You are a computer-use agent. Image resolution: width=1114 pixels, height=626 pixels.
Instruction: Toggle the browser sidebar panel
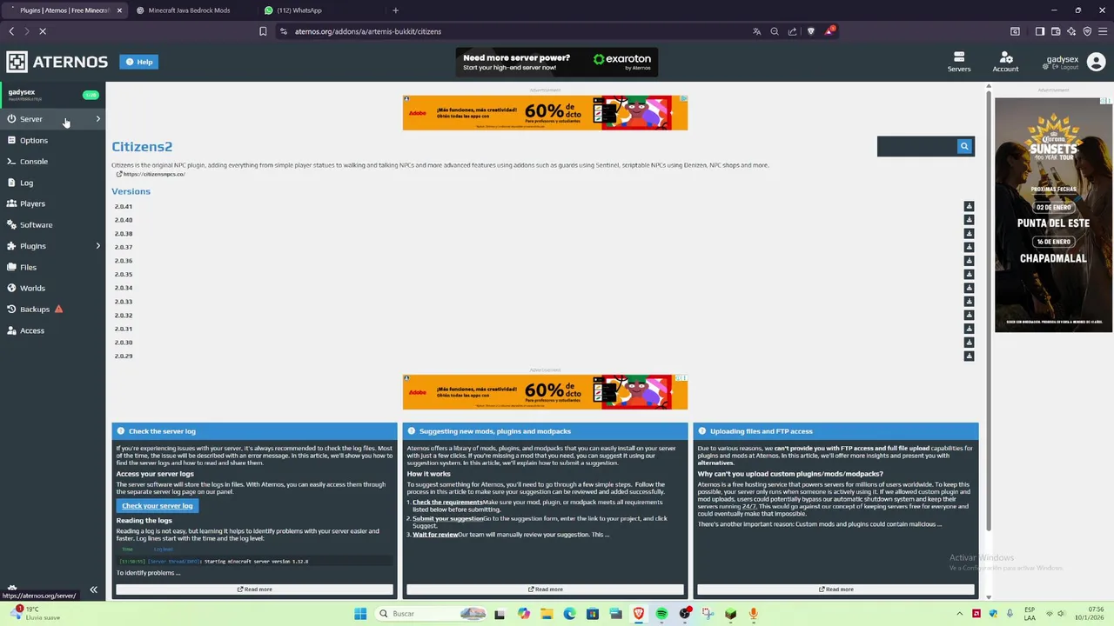click(1039, 31)
